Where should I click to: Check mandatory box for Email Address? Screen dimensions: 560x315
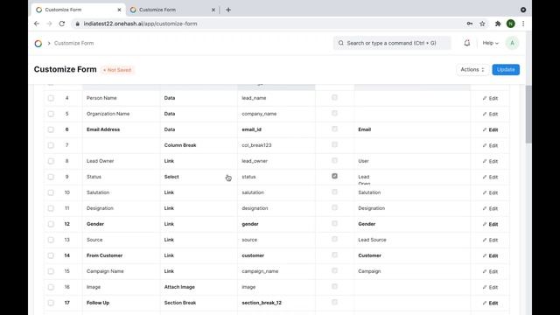tap(334, 129)
